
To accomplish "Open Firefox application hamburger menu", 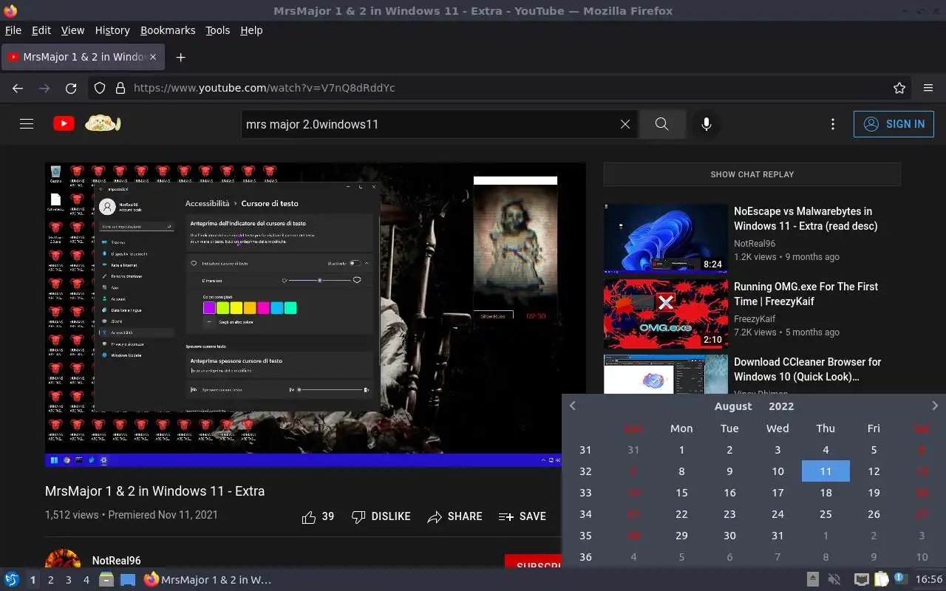I will [x=928, y=88].
